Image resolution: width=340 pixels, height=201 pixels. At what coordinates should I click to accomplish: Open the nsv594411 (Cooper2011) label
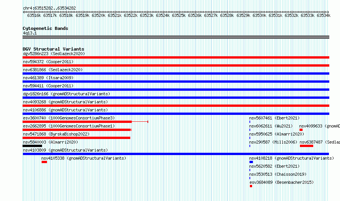coord(48,86)
